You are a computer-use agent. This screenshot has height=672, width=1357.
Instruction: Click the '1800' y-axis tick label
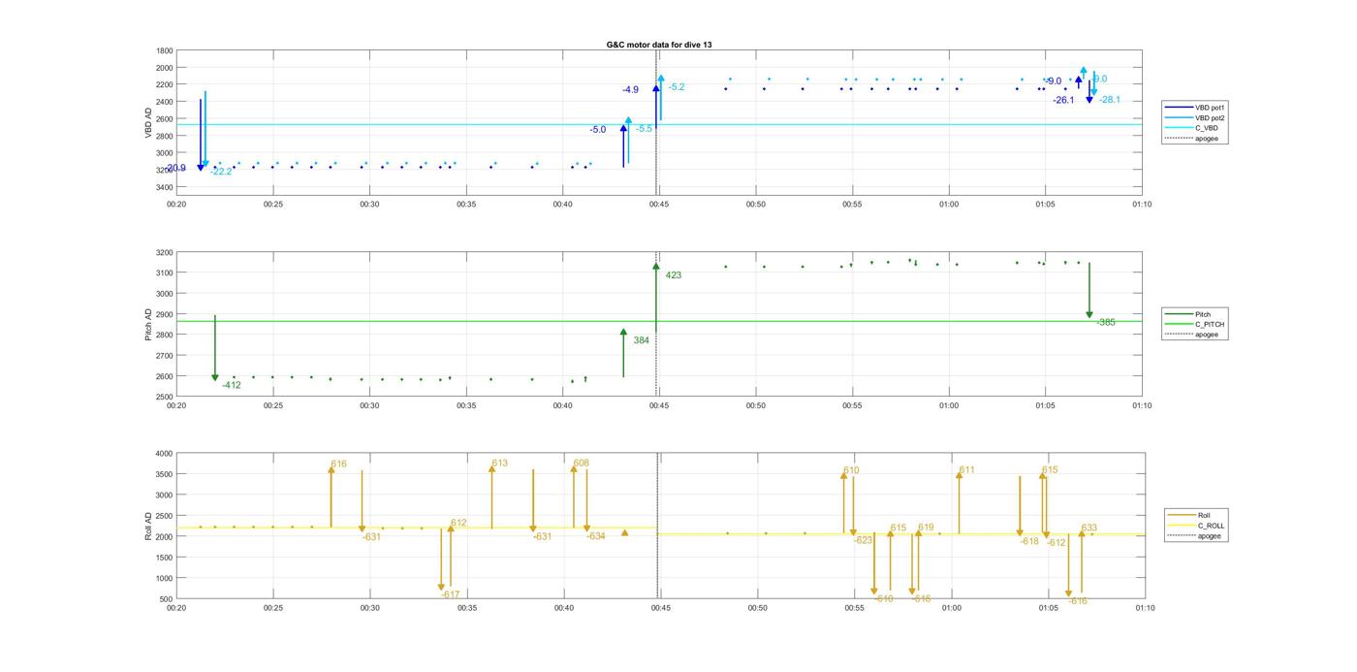click(x=165, y=50)
